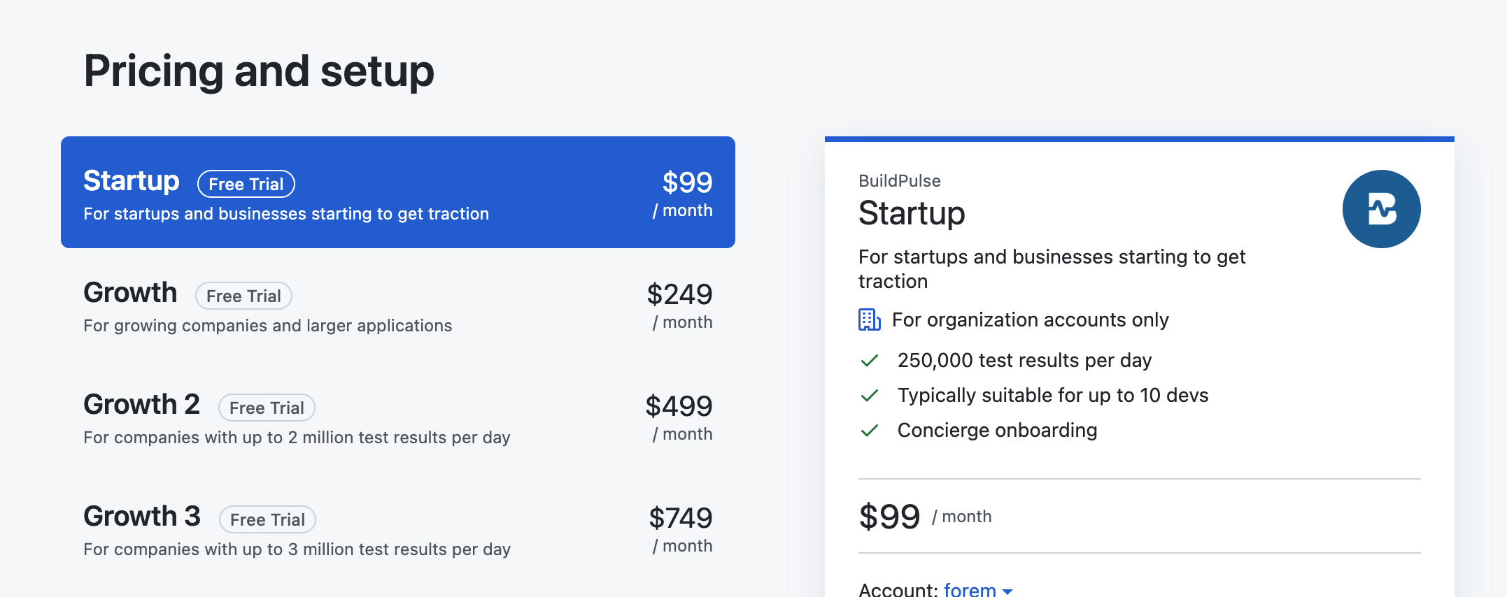Click Free Trial badge beside Growth
This screenshot has height=597, width=1507.
pos(243,296)
